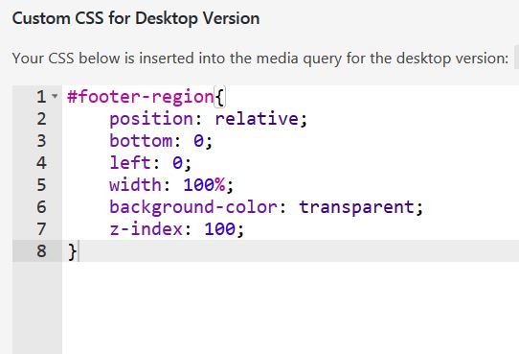Click the 'relative' position value

coord(257,119)
